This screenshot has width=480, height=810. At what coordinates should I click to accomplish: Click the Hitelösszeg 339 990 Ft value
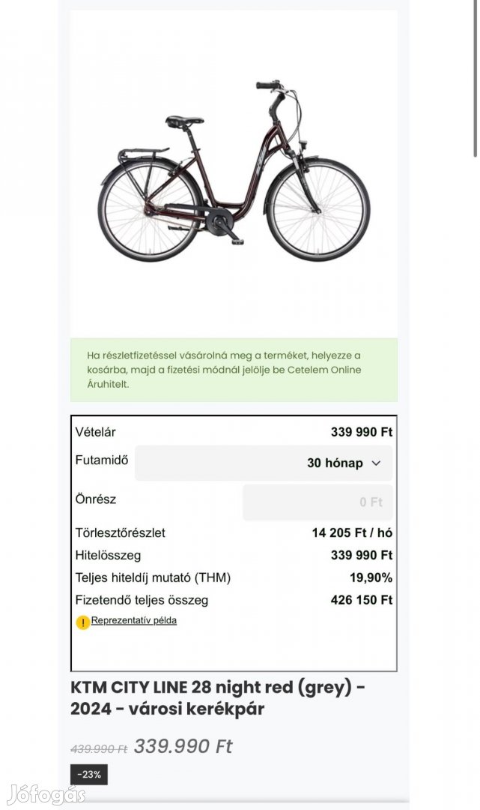click(x=362, y=555)
